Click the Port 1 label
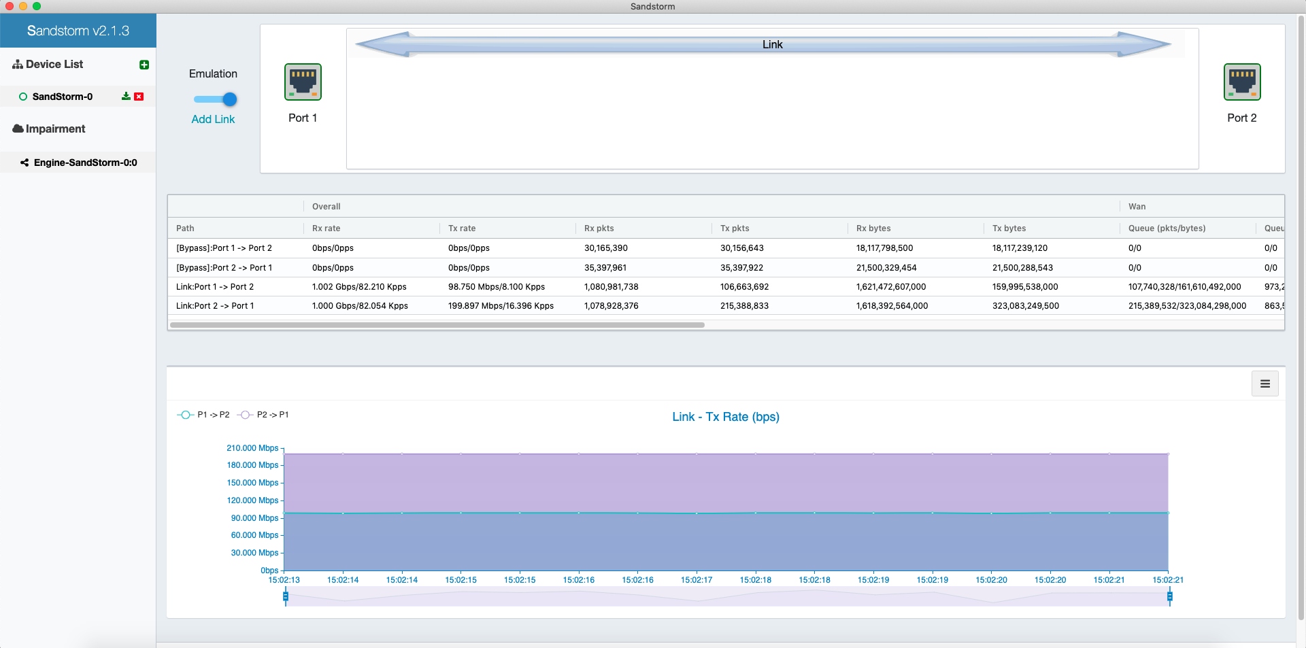This screenshot has height=648, width=1306. (303, 118)
